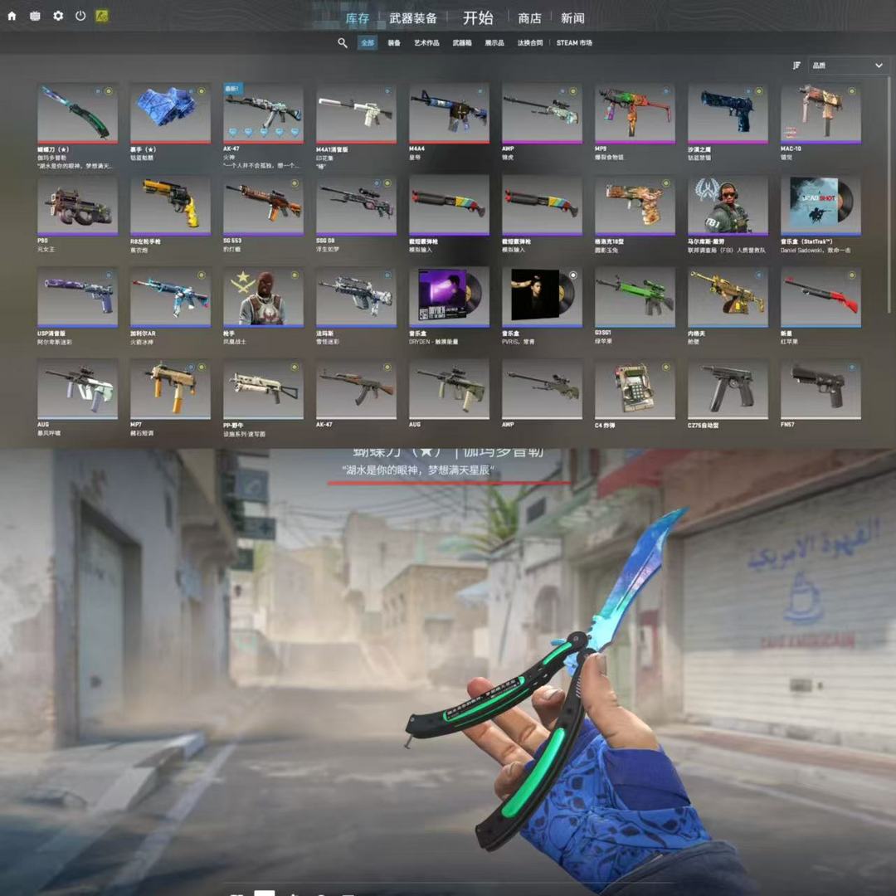Select the 枪手 凤凰战士 agent item

click(x=264, y=297)
